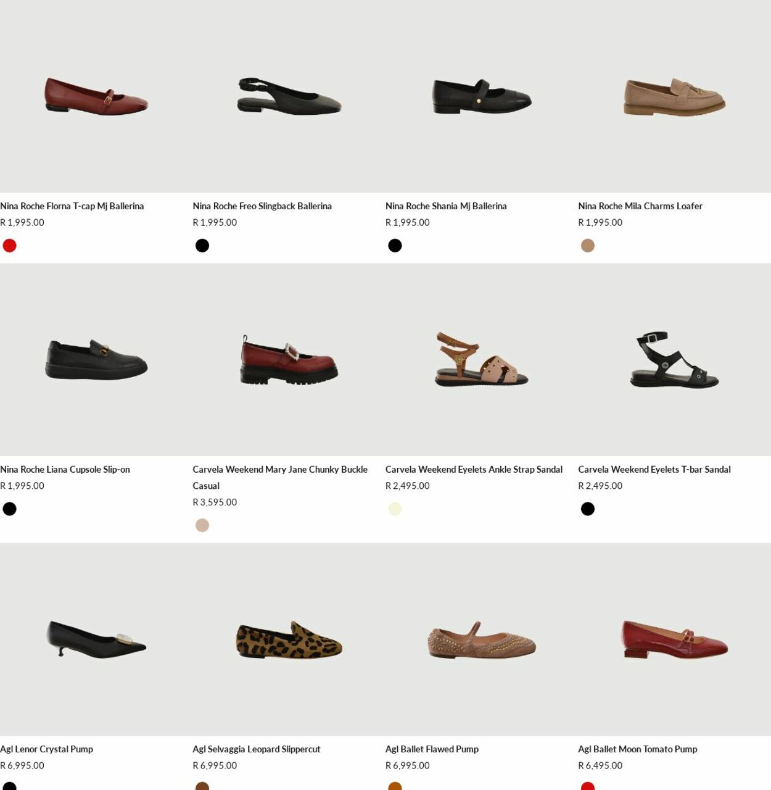
Task: Open Nina Roche Shania Mj Ballerina shoe image
Action: pos(482,96)
